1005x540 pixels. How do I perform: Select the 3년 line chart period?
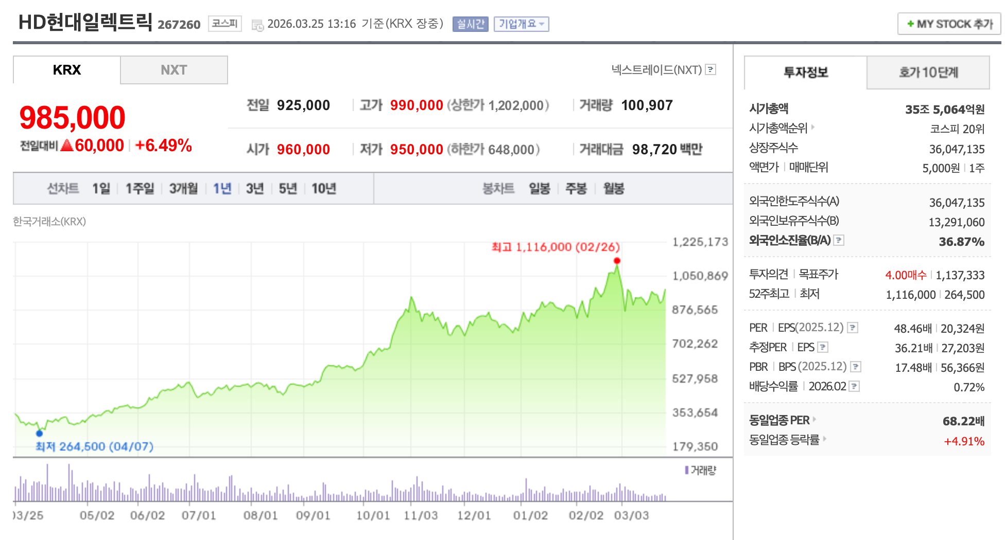pos(255,189)
